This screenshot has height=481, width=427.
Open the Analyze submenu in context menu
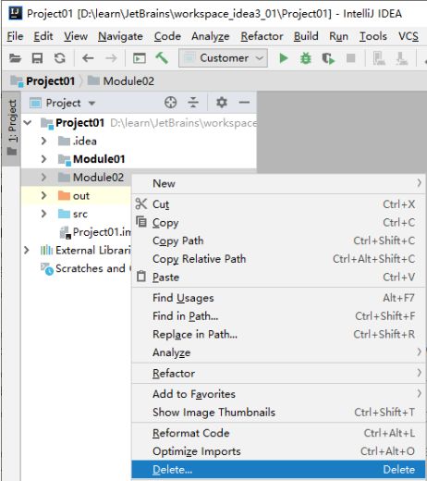(278, 352)
